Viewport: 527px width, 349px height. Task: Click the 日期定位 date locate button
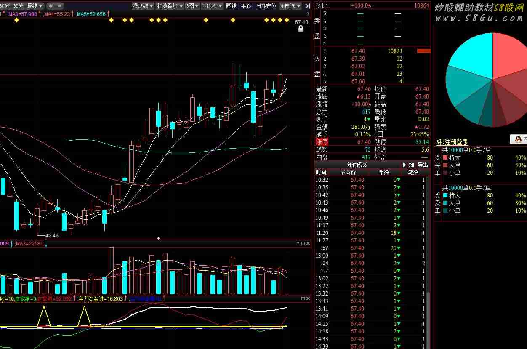coord(266,6)
